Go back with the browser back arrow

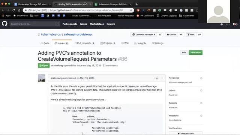pos(3,10)
